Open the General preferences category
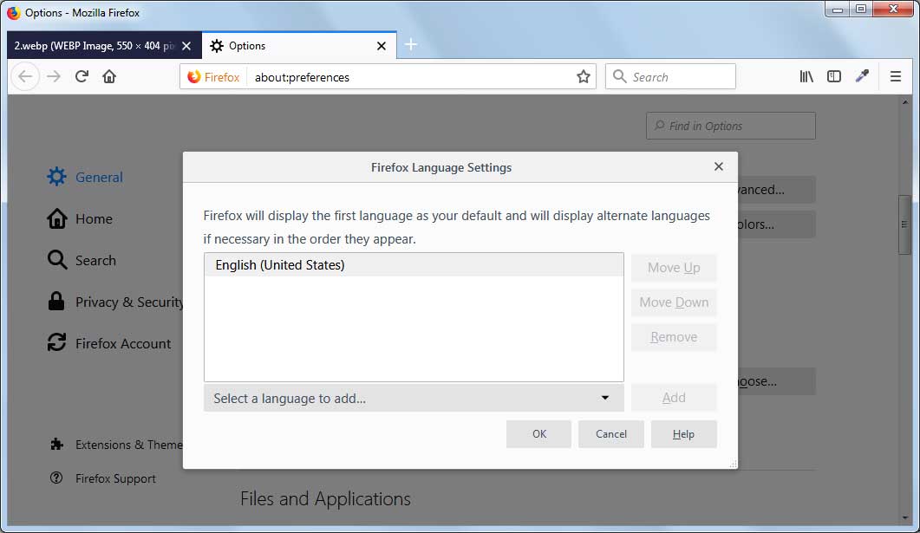Image resolution: width=920 pixels, height=533 pixels. 85,177
